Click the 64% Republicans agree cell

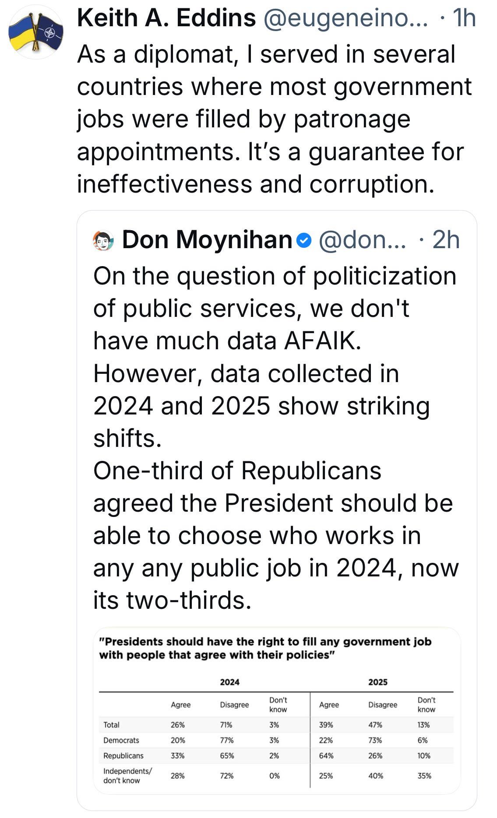click(x=326, y=755)
